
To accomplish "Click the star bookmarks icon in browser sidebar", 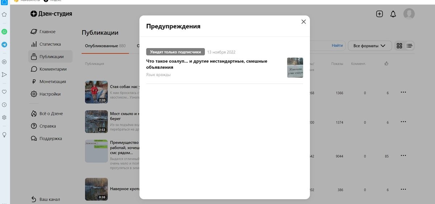I will tap(4, 14).
